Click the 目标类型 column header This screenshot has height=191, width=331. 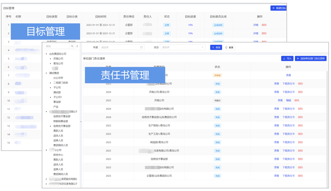point(52,17)
